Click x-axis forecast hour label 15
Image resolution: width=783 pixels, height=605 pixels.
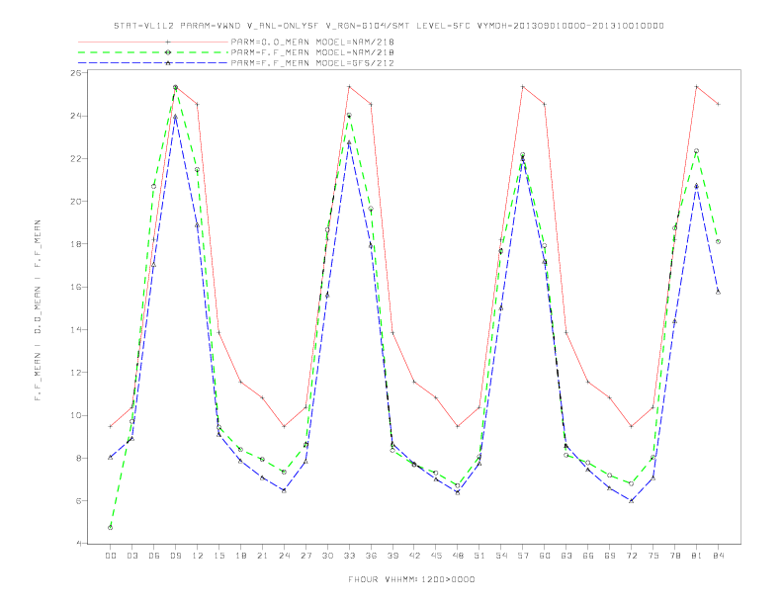[x=218, y=556]
